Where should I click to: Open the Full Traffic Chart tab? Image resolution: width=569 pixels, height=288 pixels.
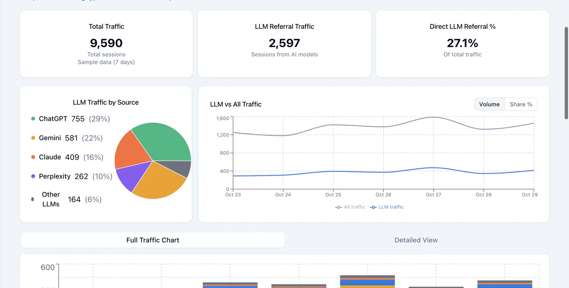(153, 240)
